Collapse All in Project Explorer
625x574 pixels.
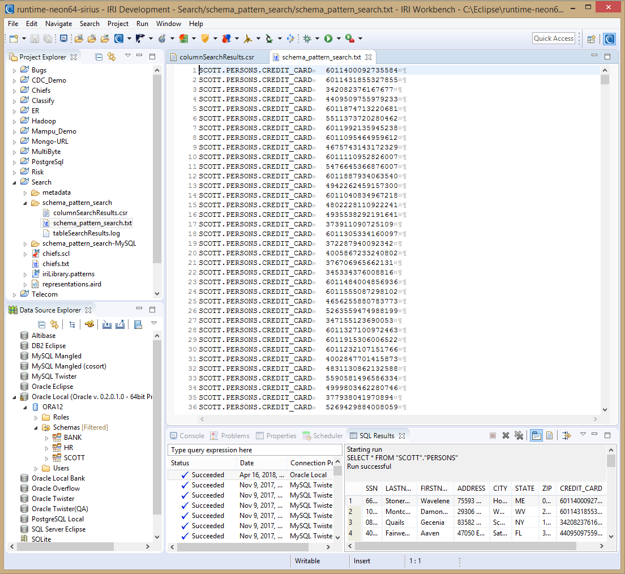[99, 57]
